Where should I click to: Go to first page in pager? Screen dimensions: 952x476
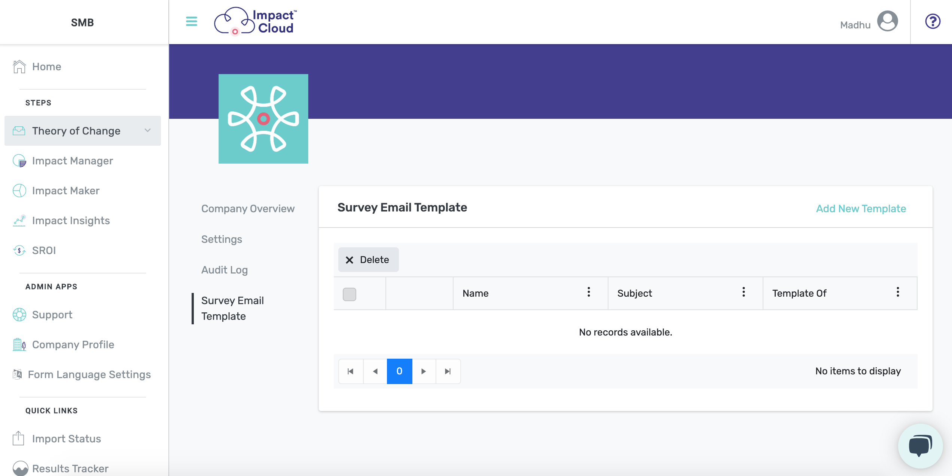pyautogui.click(x=351, y=371)
